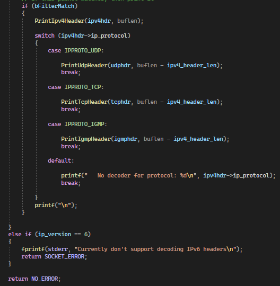Click the igmphdr argument
This screenshot has width=280, height=286.
point(126,139)
